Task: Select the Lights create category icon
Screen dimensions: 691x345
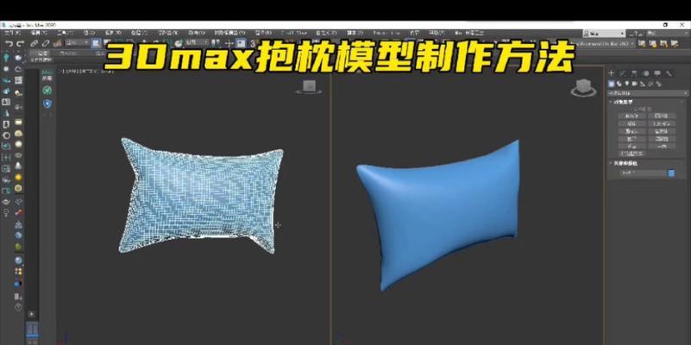Action: 626,84
